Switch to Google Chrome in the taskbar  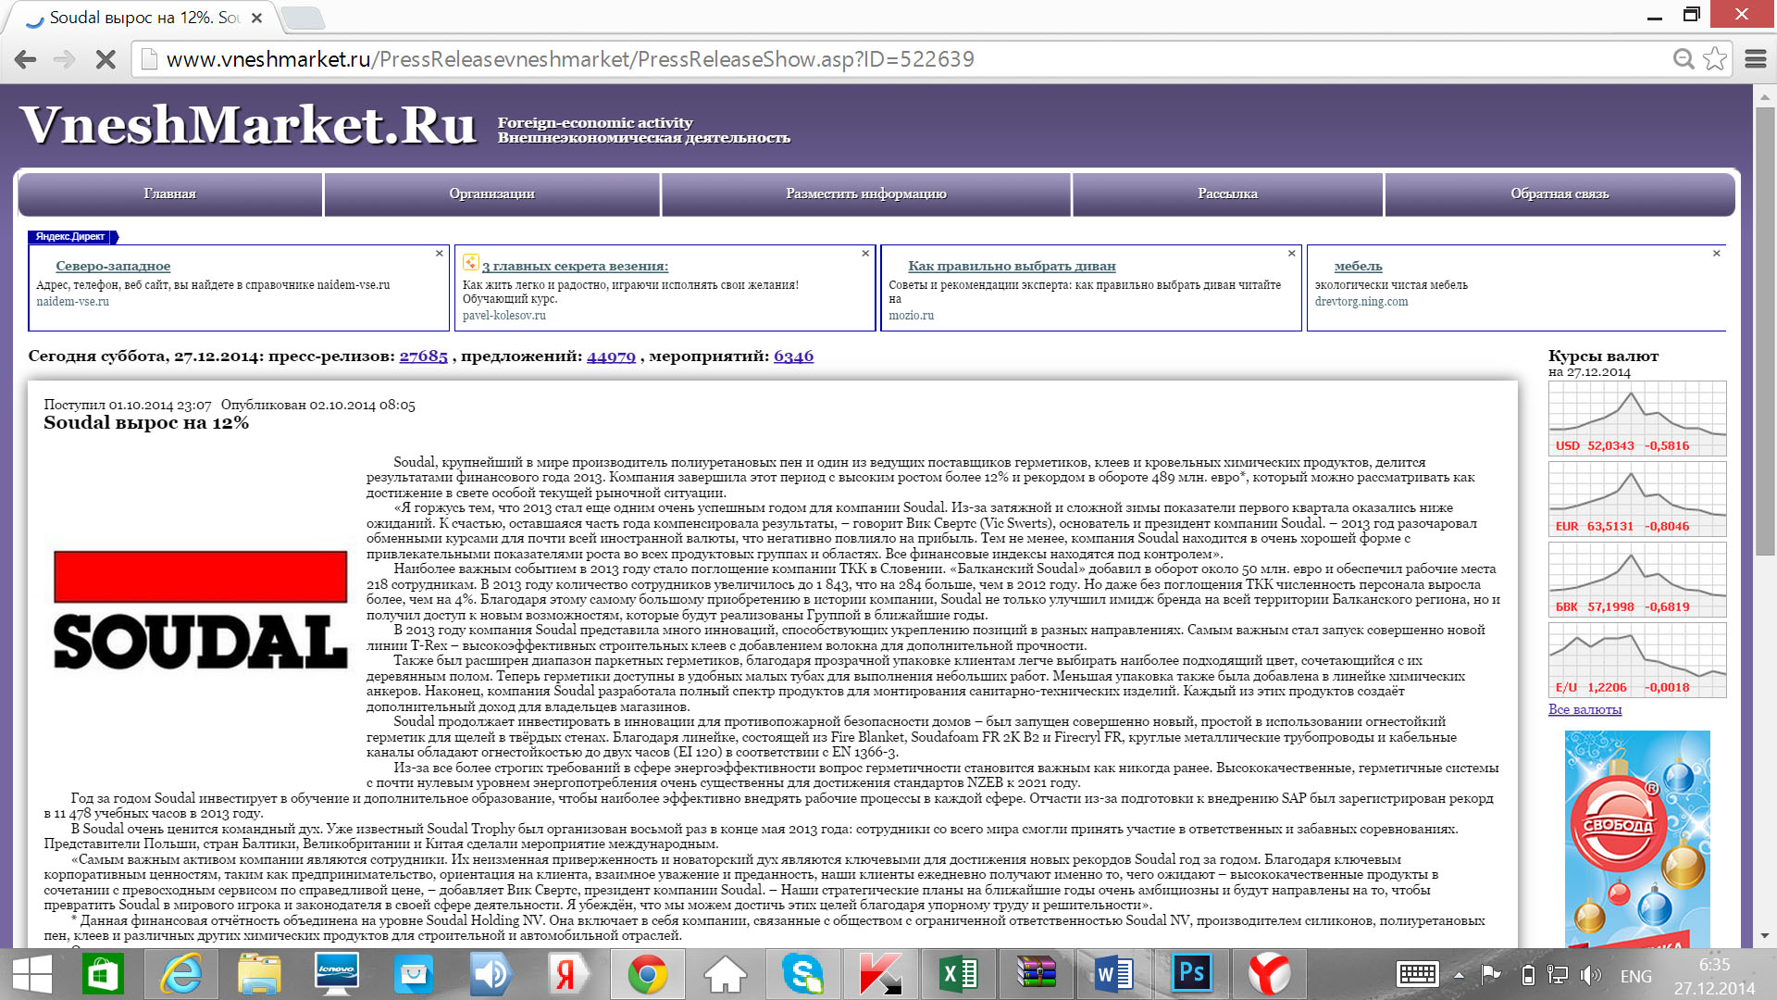click(648, 975)
